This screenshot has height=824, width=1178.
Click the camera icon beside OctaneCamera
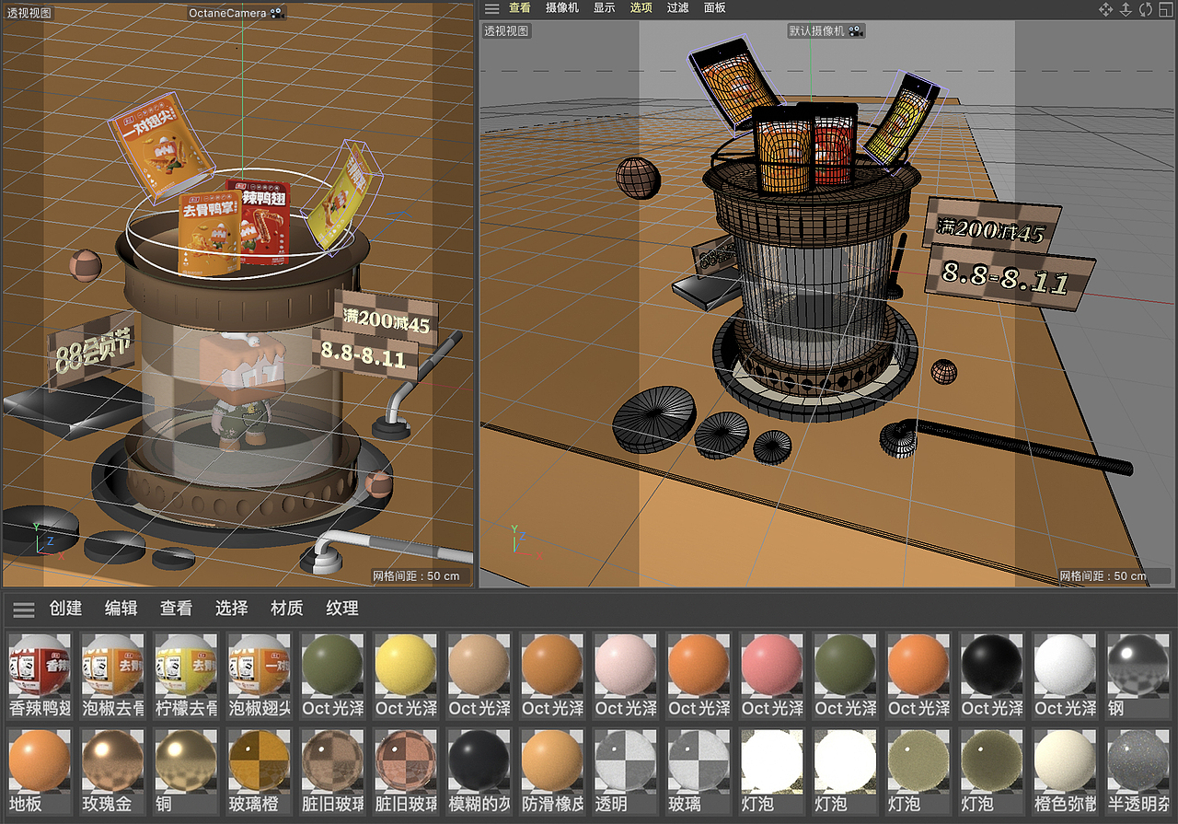tap(277, 13)
